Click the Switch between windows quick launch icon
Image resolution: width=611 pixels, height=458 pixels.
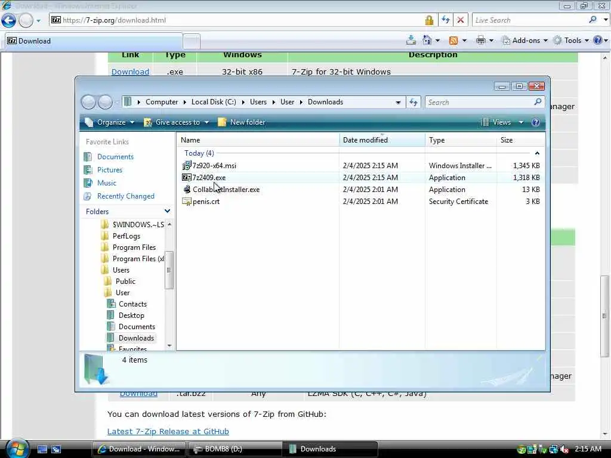[x=57, y=449]
